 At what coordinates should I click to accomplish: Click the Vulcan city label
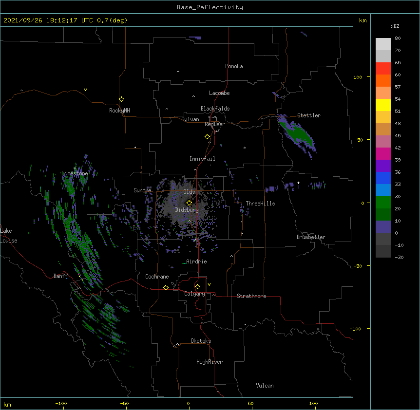tap(265, 386)
